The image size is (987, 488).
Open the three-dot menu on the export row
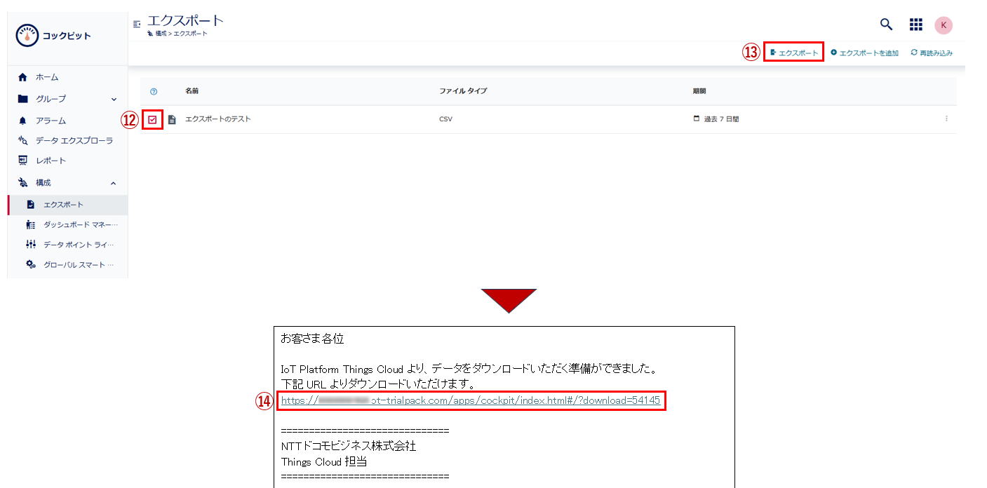tap(947, 118)
